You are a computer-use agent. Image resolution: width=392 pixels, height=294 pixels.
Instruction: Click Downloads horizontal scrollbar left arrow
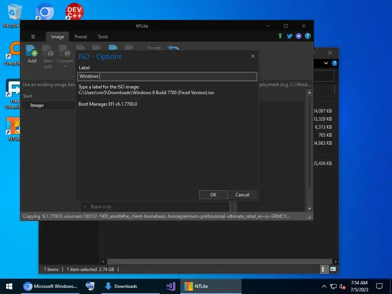click(103, 261)
